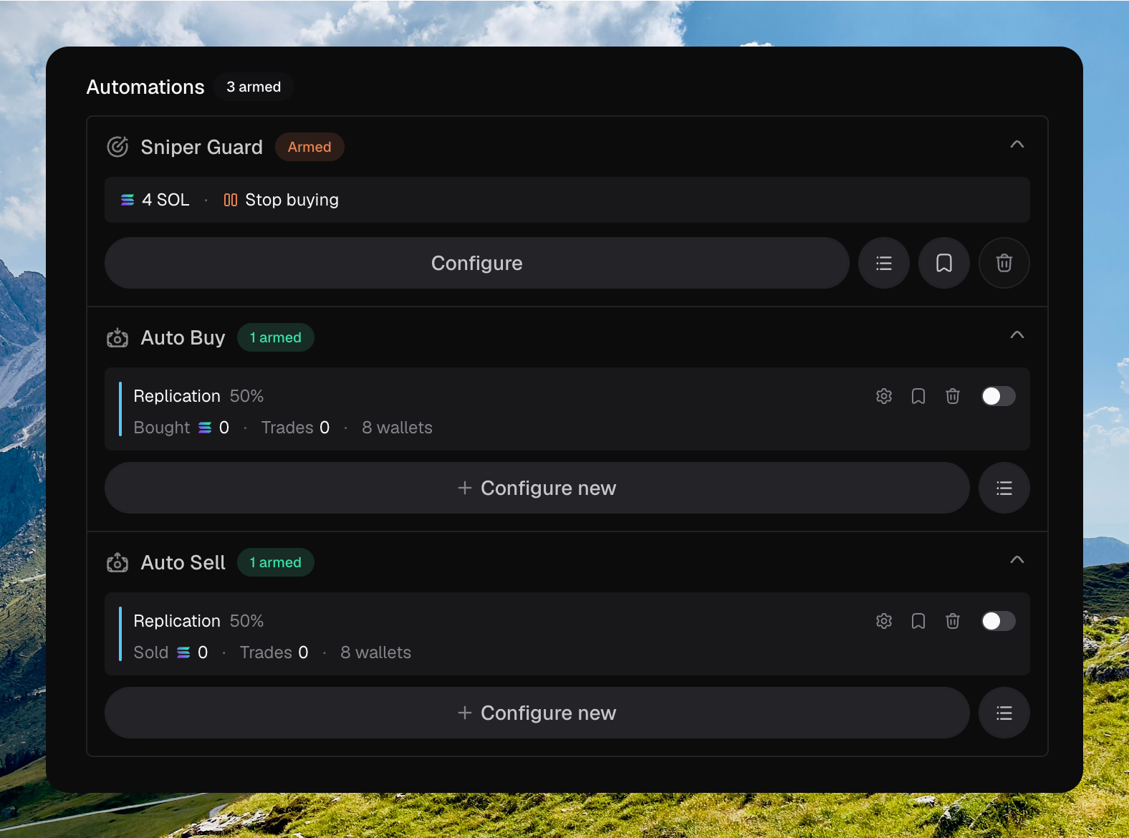Click the 'Auto Buy' title

183,337
